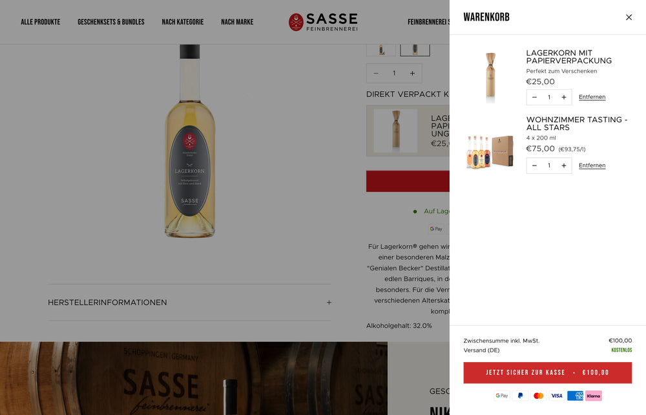Image resolution: width=646 pixels, height=415 pixels.
Task: Click the Lagerkorn mit Papierverpackung product title
Action: click(569, 57)
